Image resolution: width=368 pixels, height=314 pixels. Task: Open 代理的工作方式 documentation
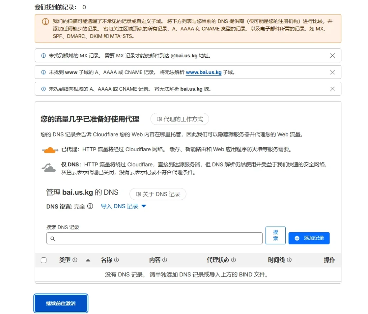179,119
